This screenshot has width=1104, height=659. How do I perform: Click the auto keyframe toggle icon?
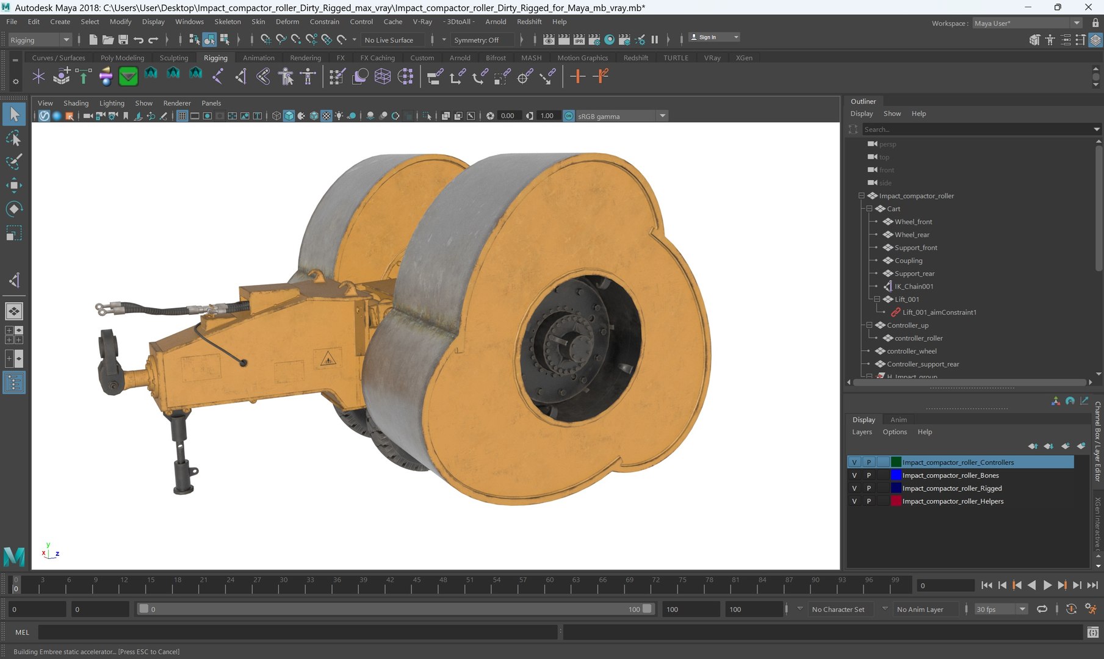[x=1070, y=609]
